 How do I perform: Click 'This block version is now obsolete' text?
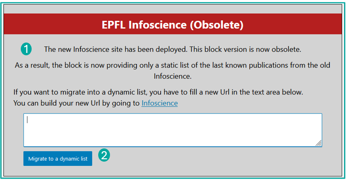(x=245, y=49)
